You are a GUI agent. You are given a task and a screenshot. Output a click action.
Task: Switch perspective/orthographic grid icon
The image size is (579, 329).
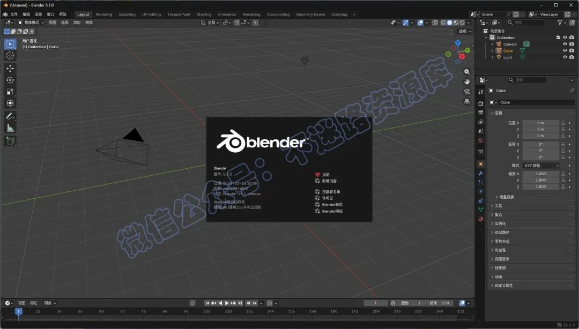[x=467, y=101]
